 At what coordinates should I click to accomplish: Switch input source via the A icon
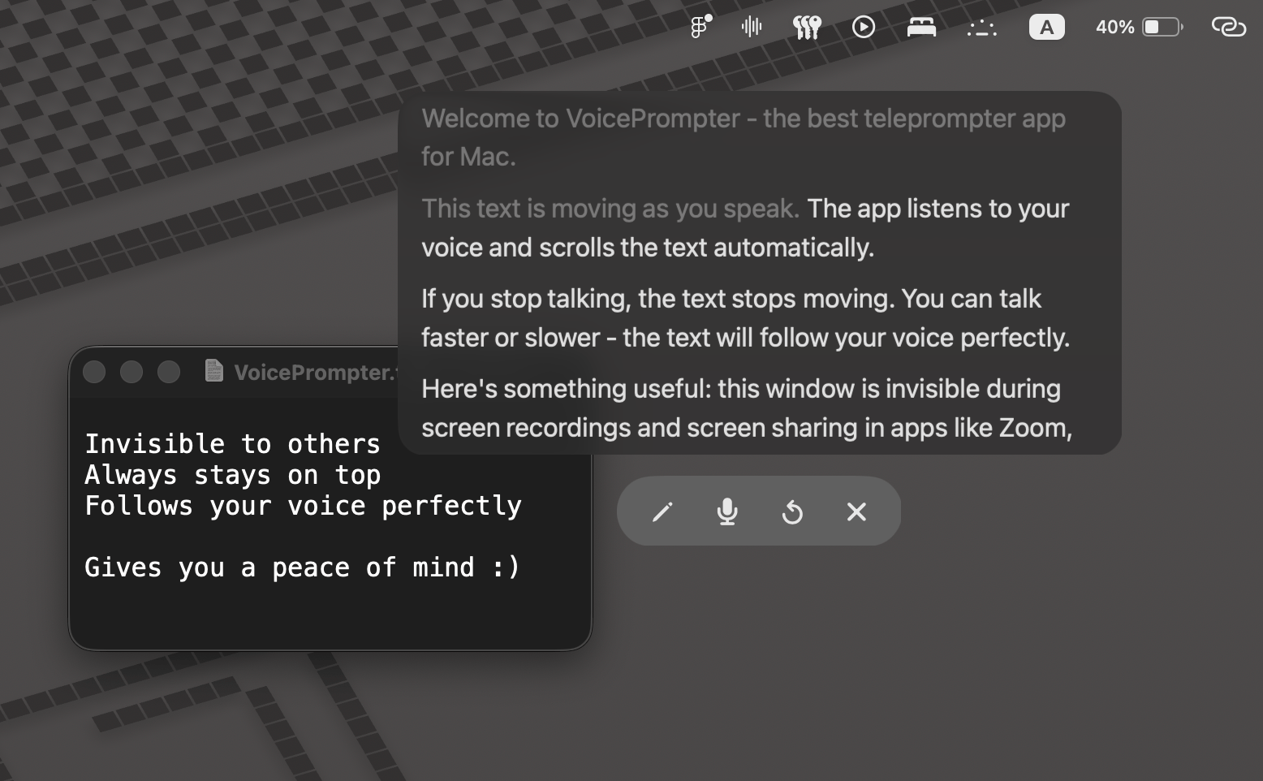[x=1046, y=27]
